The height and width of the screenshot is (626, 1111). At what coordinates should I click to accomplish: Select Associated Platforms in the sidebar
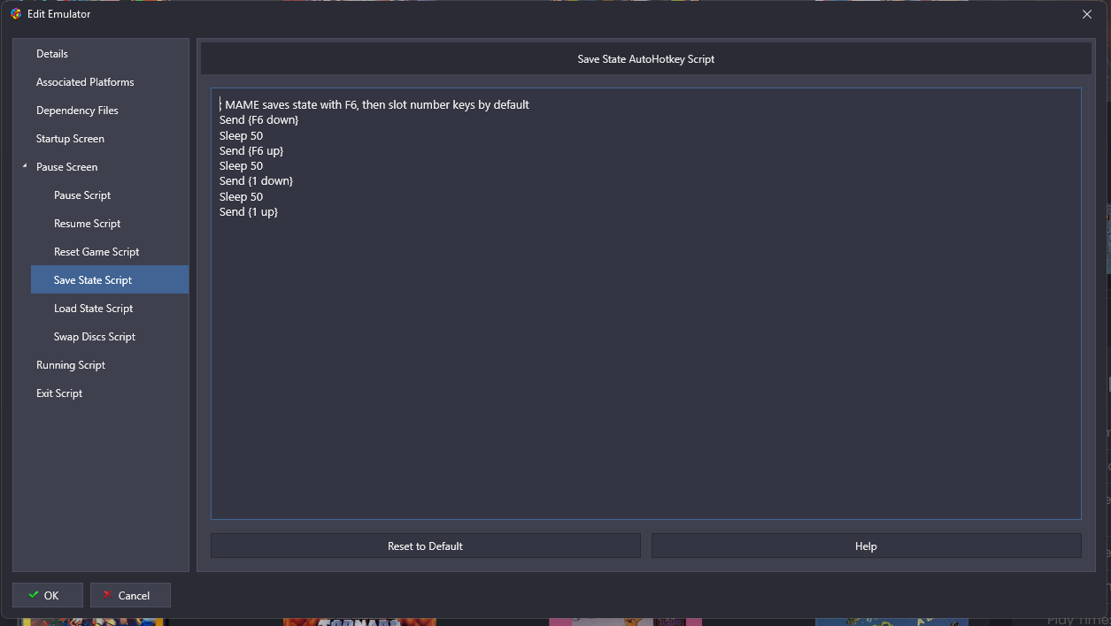(x=85, y=82)
